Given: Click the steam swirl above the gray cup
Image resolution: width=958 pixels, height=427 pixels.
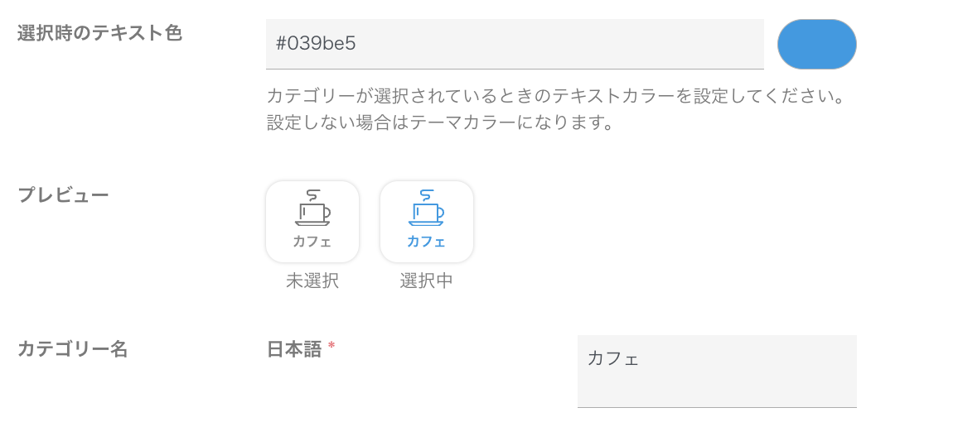Looking at the screenshot, I should [312, 195].
